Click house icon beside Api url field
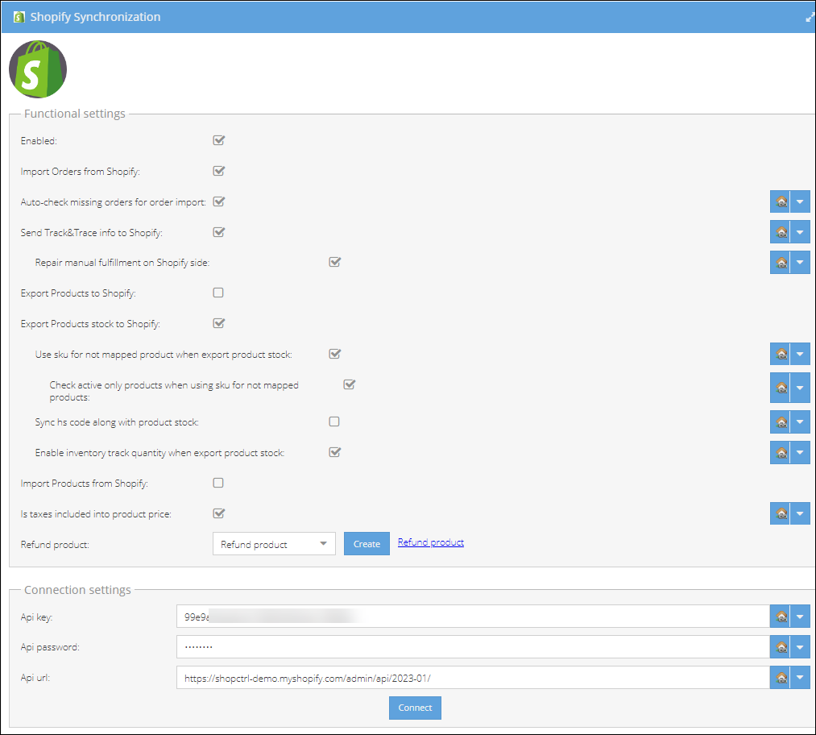Viewport: 816px width, 735px height. tap(780, 678)
